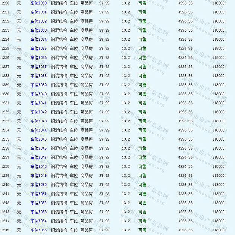Image resolution: width=235 pixels, height=235 pixels.
Task: Open parking space 车位E036 details
Action: click(x=38, y=57)
